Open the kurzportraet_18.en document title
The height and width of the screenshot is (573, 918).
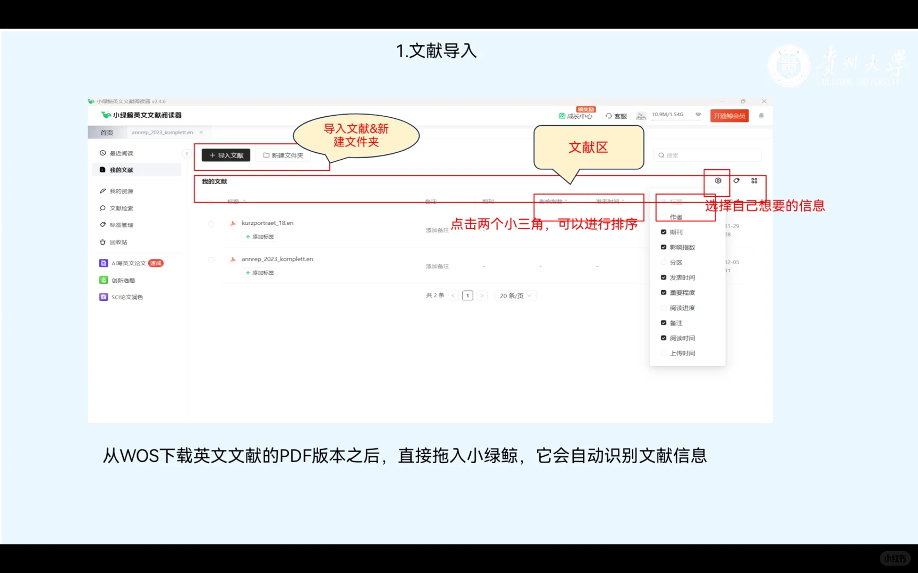pos(268,223)
